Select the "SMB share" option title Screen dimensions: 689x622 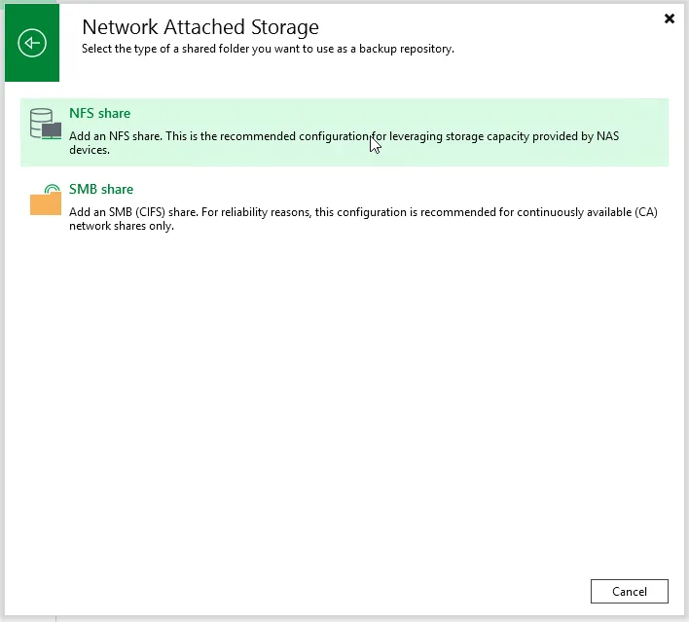pos(101,190)
